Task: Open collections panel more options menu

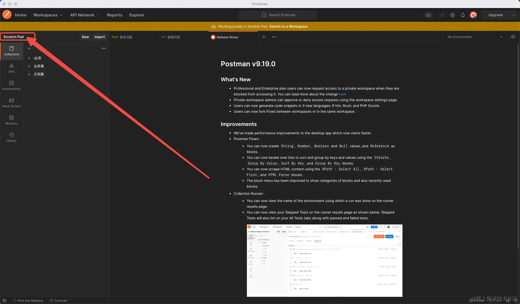Action: [x=104, y=48]
